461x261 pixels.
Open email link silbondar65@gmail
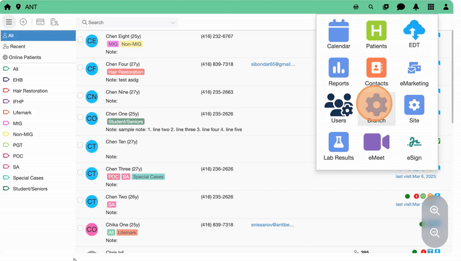click(x=273, y=64)
